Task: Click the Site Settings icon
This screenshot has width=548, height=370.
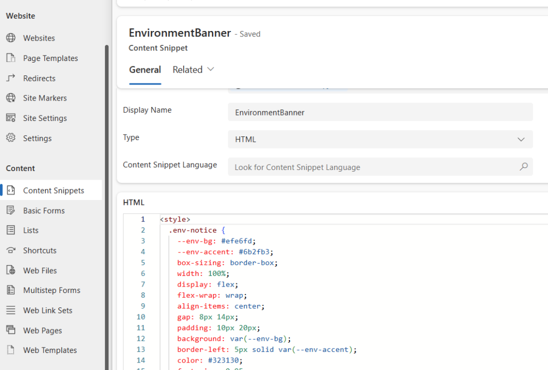Action: 11,118
